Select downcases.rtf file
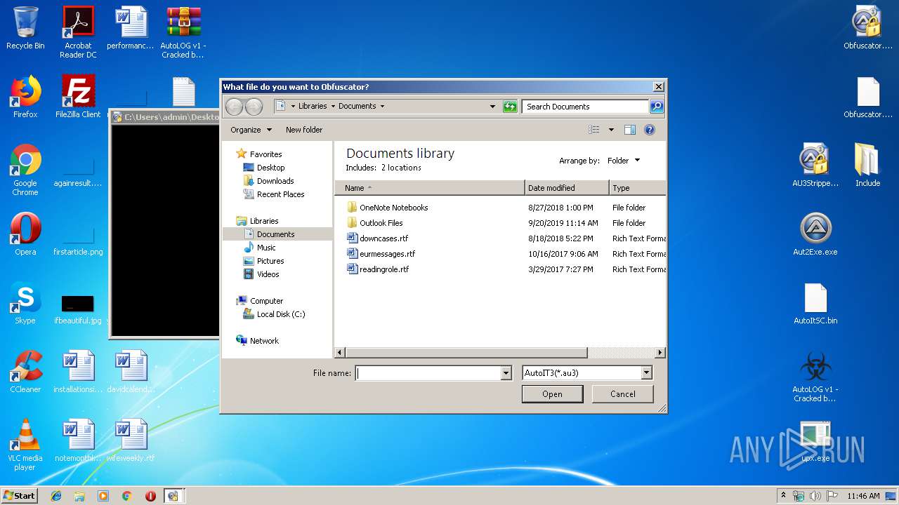Image resolution: width=899 pixels, height=505 pixels. coord(383,238)
